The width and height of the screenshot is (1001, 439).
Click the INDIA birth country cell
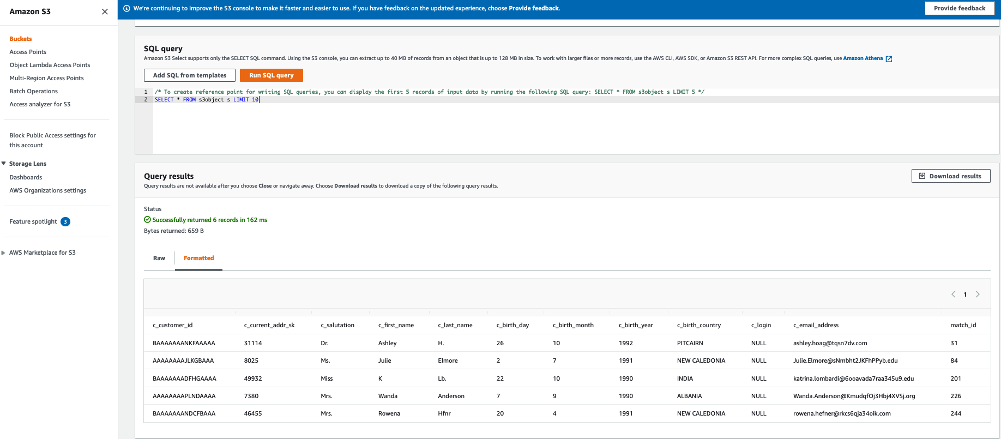click(x=685, y=378)
